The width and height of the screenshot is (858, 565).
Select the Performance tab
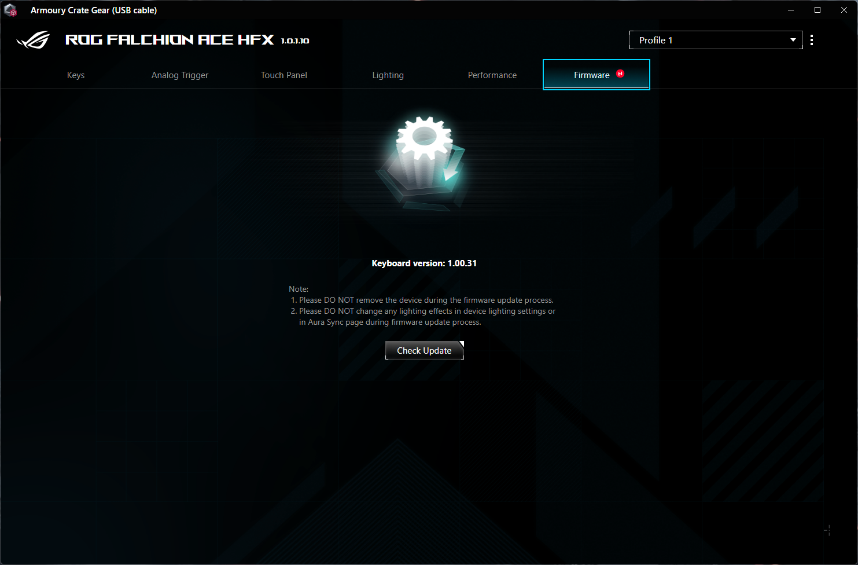(x=492, y=75)
